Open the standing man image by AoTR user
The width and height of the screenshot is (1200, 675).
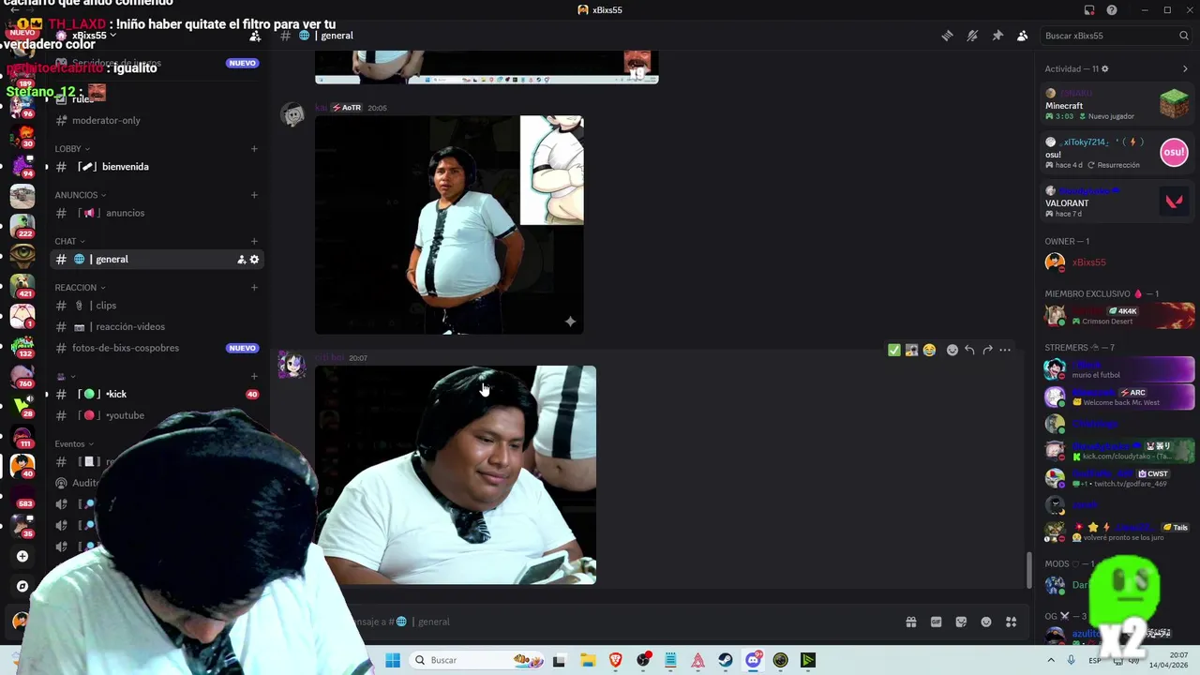(449, 225)
